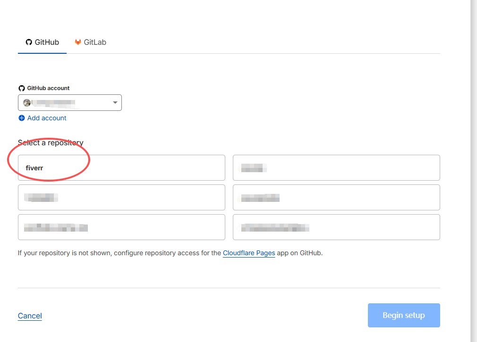
Task: Open the Cloudflare Pages link
Action: 249,253
